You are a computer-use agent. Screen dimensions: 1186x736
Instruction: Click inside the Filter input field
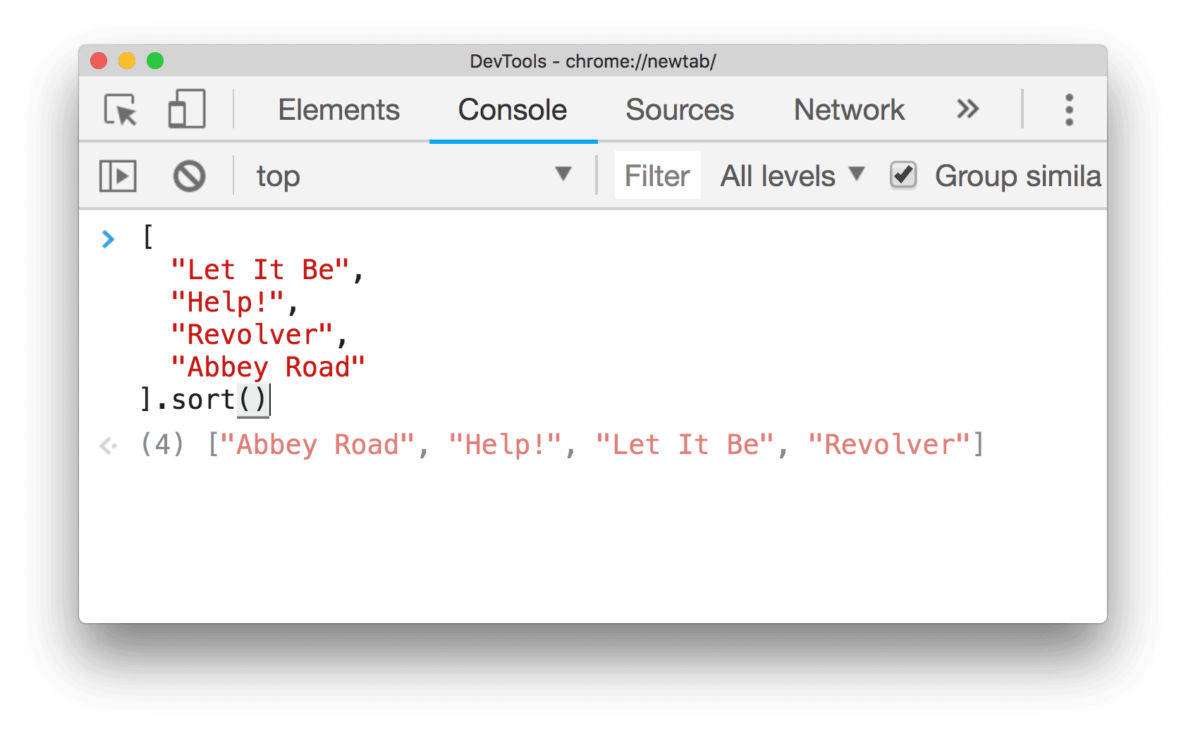656,176
